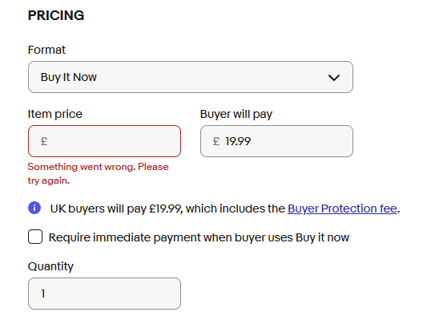This screenshot has height=316, width=427.
Task: Click the pound symbol in Buyer will pay field
Action: [x=216, y=141]
